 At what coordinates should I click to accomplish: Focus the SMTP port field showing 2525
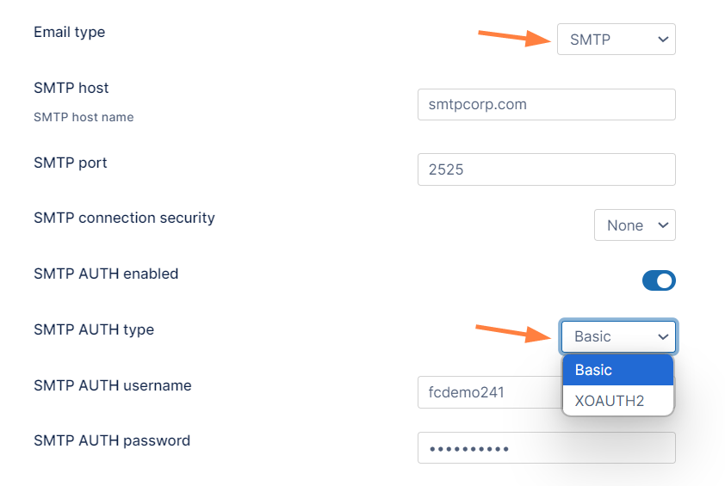pyautogui.click(x=546, y=169)
